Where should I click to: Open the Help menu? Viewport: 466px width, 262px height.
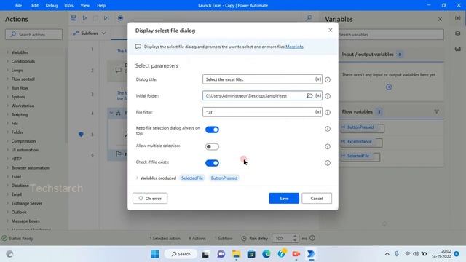(x=101, y=5)
